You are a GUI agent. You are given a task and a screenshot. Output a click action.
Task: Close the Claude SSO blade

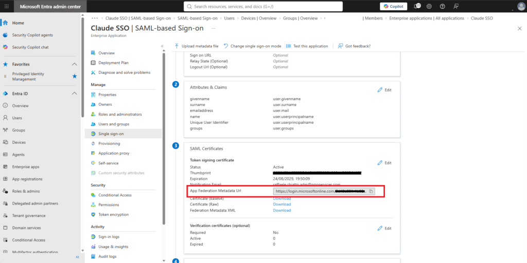[x=520, y=29]
